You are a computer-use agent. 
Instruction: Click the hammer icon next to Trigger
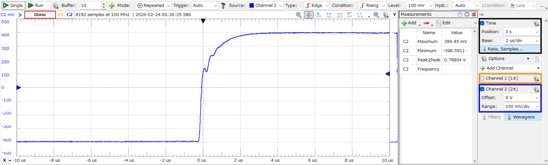223,6
